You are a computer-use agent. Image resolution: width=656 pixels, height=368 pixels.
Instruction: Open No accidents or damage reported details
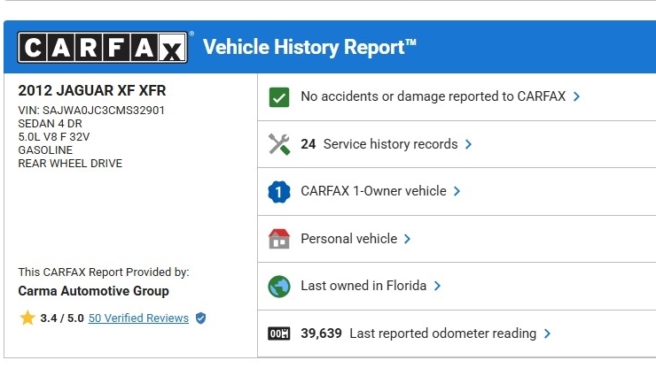pyautogui.click(x=433, y=96)
